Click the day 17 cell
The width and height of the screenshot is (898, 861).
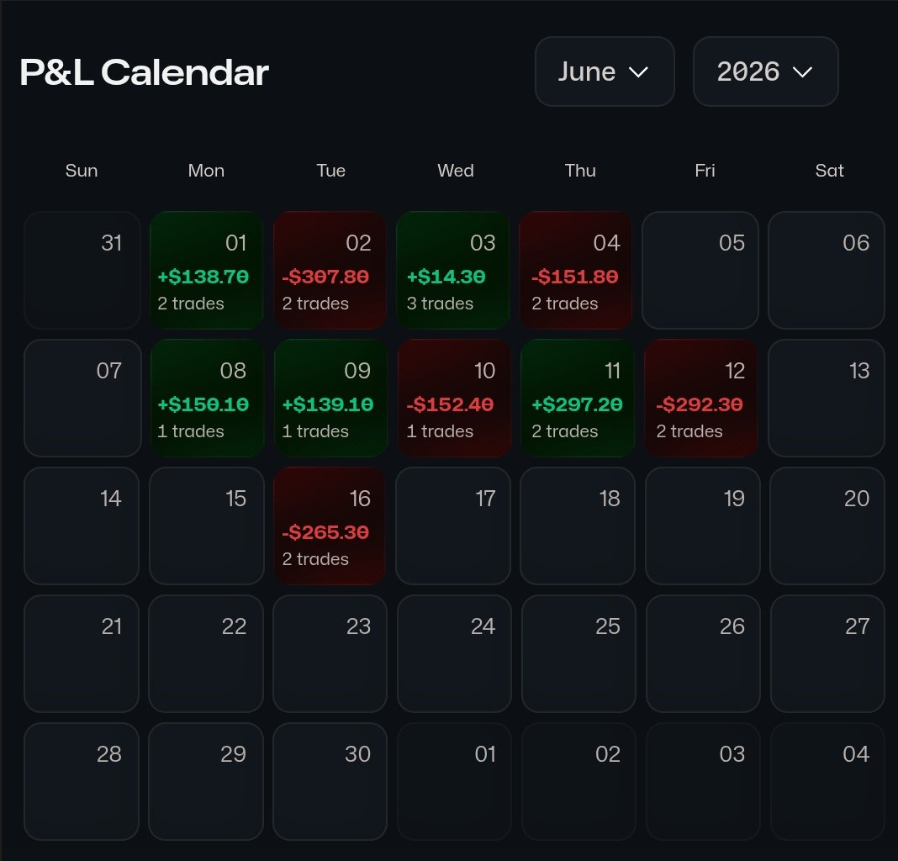[453, 526]
